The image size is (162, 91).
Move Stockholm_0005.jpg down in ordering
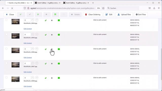pos(37,34)
